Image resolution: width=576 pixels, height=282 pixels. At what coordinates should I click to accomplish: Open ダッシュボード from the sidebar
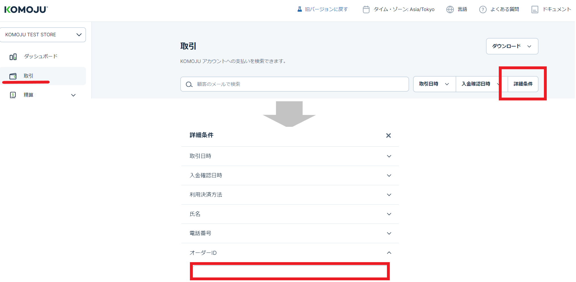41,56
